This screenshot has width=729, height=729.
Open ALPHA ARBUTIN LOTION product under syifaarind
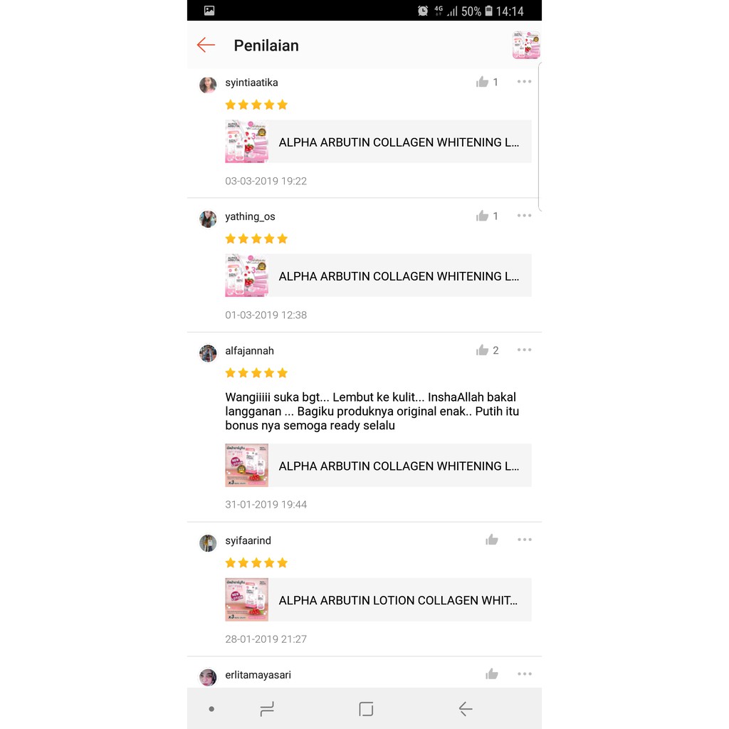pyautogui.click(x=378, y=599)
